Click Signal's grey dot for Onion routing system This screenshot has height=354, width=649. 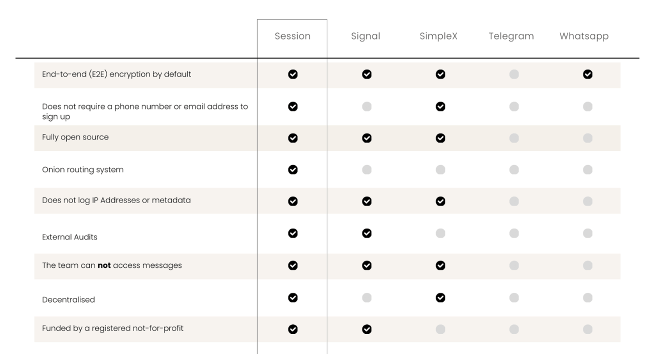366,169
